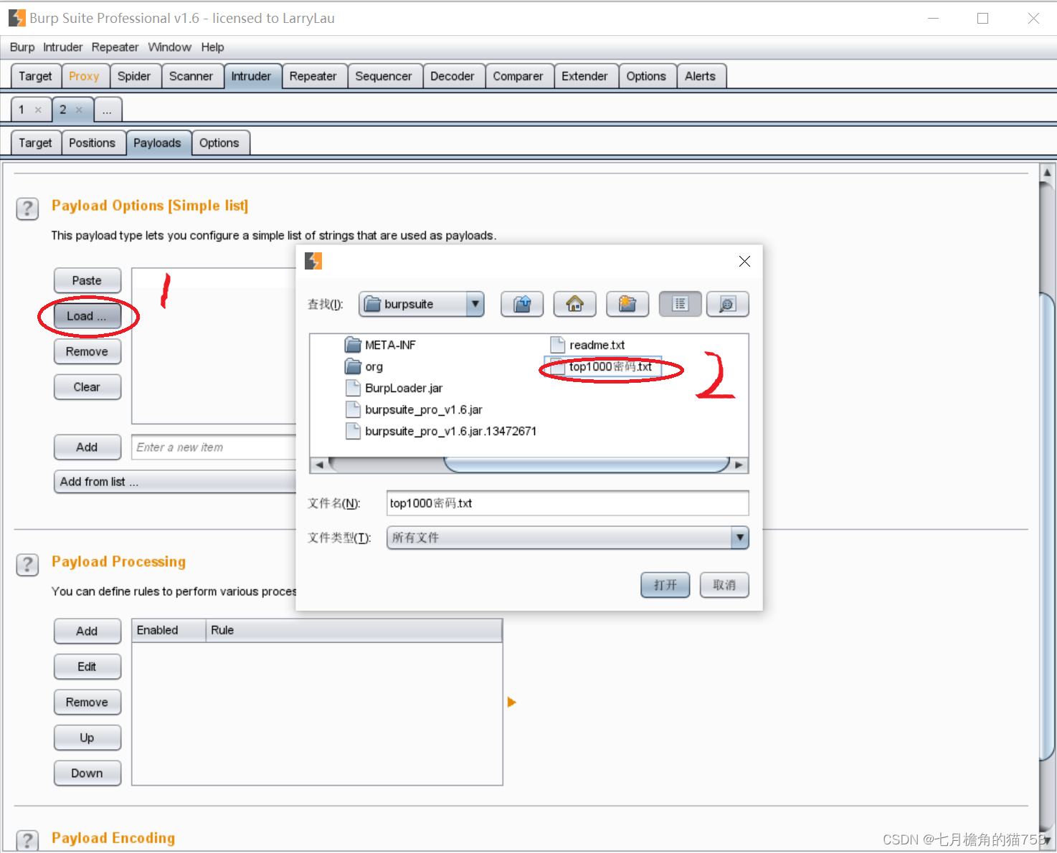Remove the payload processing rule
This screenshot has width=1057, height=853.
tap(87, 702)
